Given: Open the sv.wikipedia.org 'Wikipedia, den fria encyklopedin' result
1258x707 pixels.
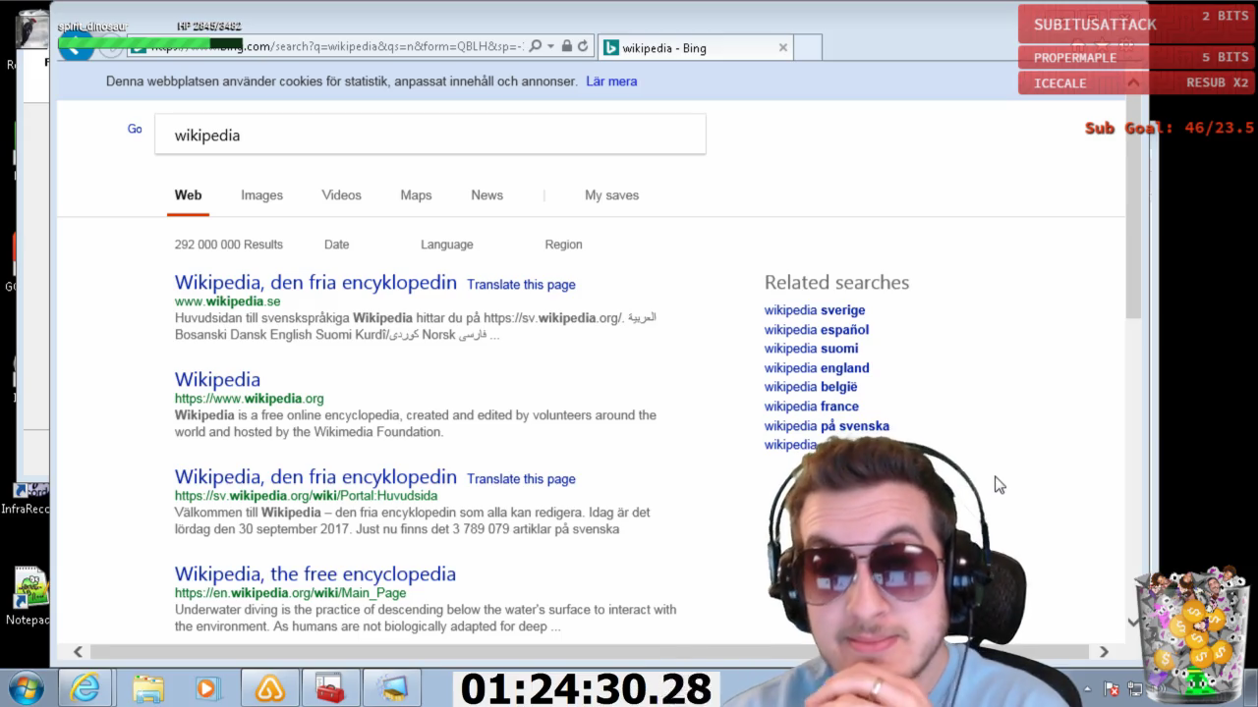Looking at the screenshot, I should [x=315, y=477].
